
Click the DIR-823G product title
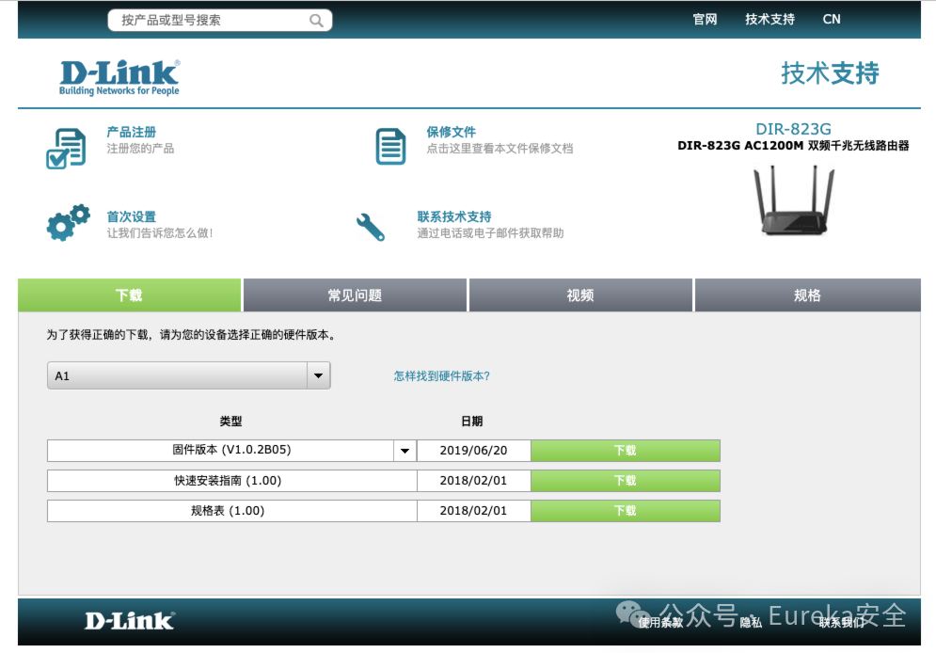[x=793, y=129]
